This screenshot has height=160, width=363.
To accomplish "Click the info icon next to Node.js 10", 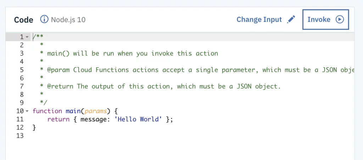I will [44, 19].
